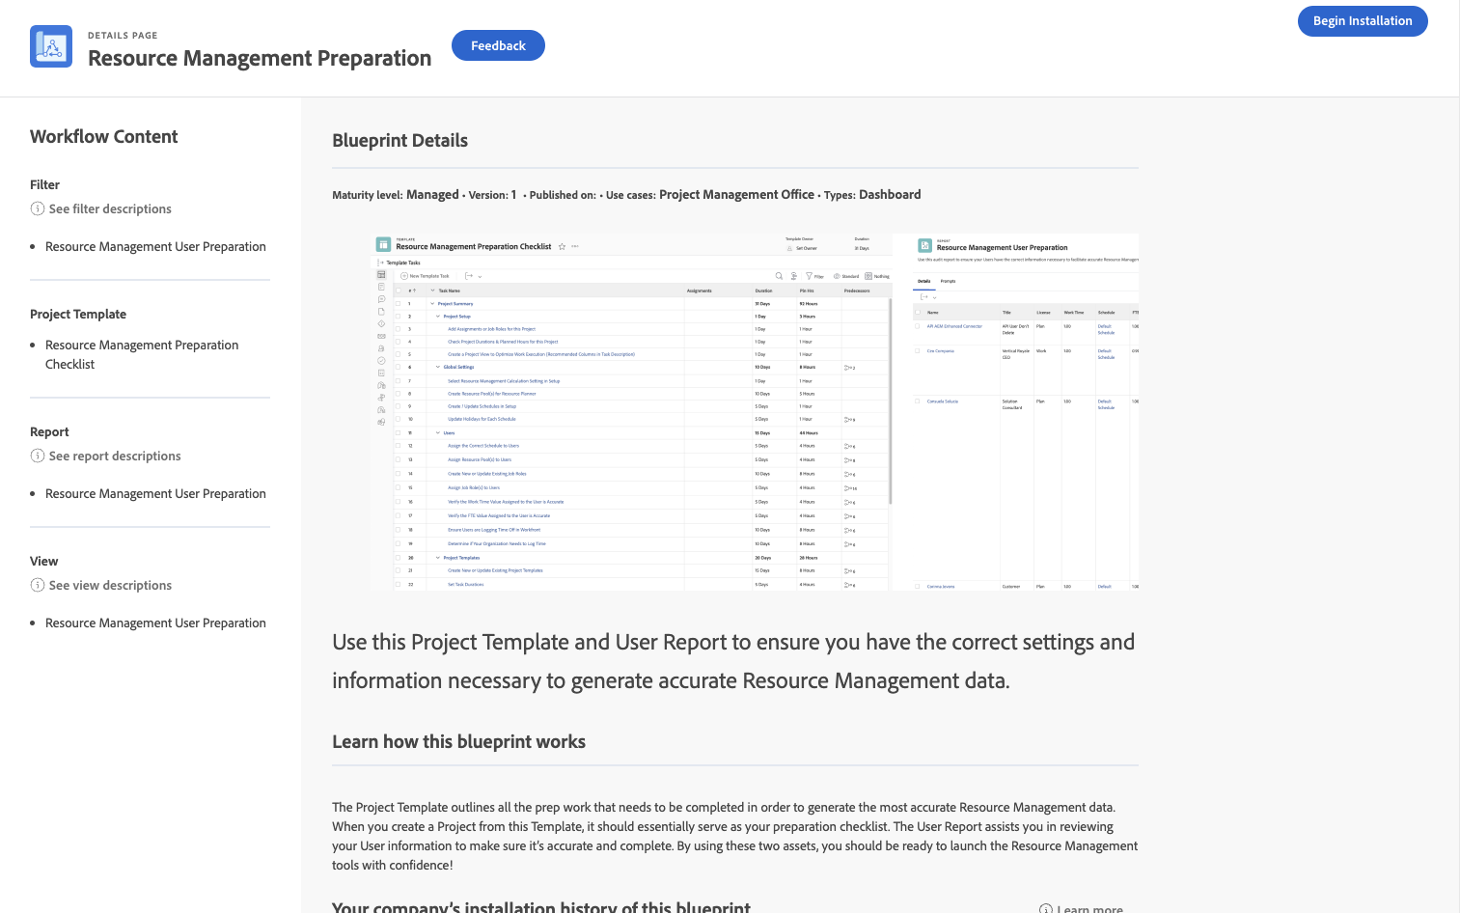Click the Resource Management Preparation blueprint logo

[x=50, y=45]
